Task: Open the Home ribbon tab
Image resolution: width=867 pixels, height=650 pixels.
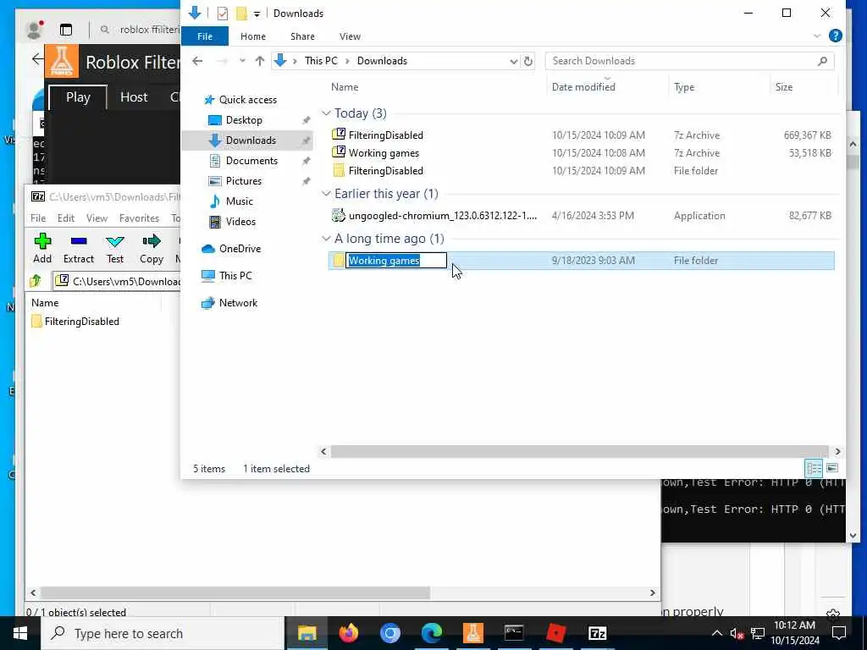Action: point(252,36)
